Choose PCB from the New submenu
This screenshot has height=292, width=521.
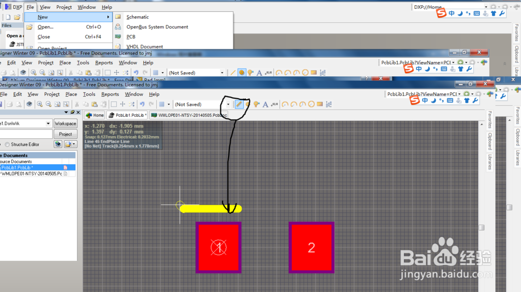pos(131,37)
